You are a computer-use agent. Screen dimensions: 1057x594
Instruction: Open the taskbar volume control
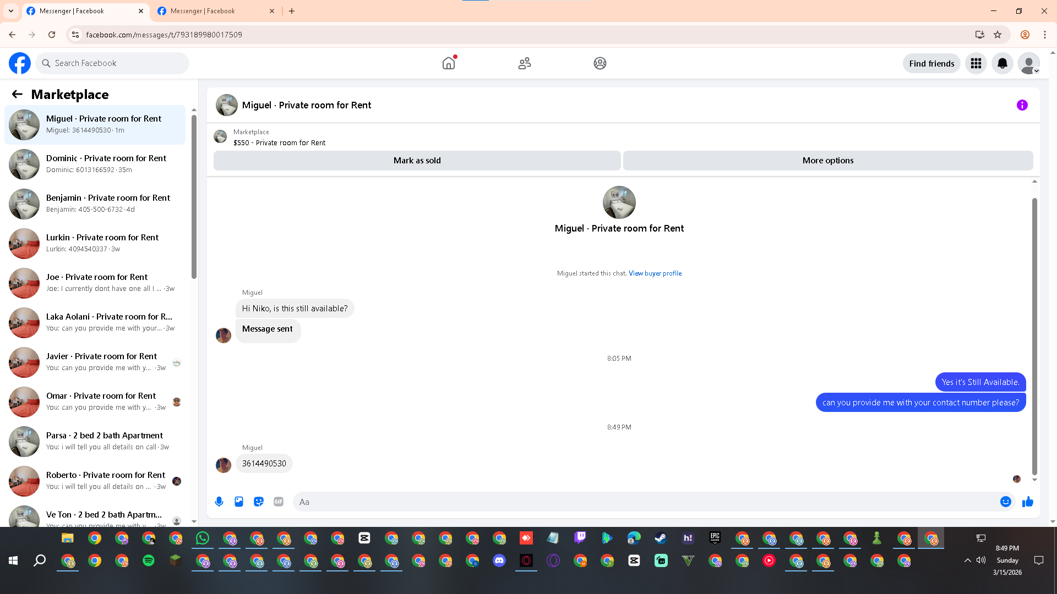pyautogui.click(x=981, y=560)
